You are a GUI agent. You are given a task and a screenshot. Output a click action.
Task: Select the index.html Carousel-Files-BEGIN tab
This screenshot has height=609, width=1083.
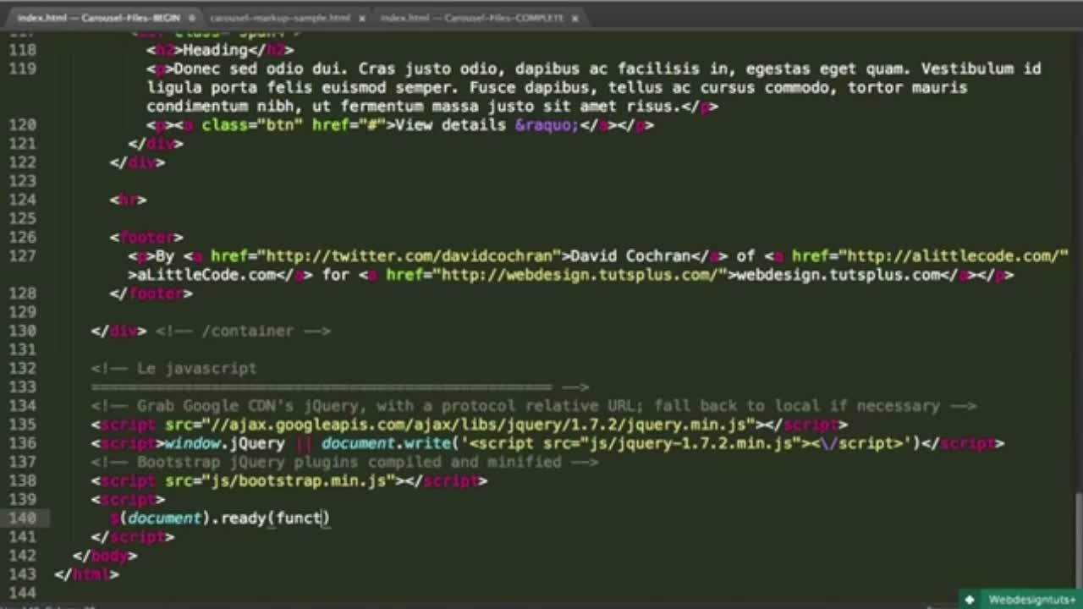point(97,18)
